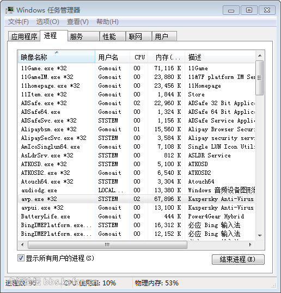Click the horizontal scrollbar right arrow
281x293 pixels.
tap(251, 245)
